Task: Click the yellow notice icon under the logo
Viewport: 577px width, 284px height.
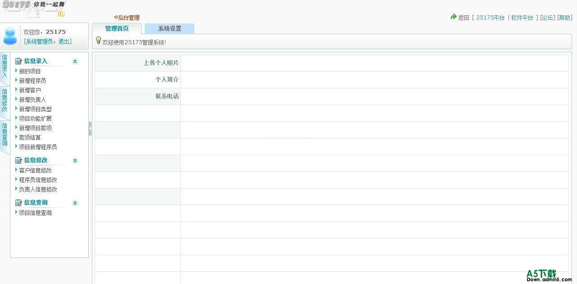Action: [x=61, y=14]
